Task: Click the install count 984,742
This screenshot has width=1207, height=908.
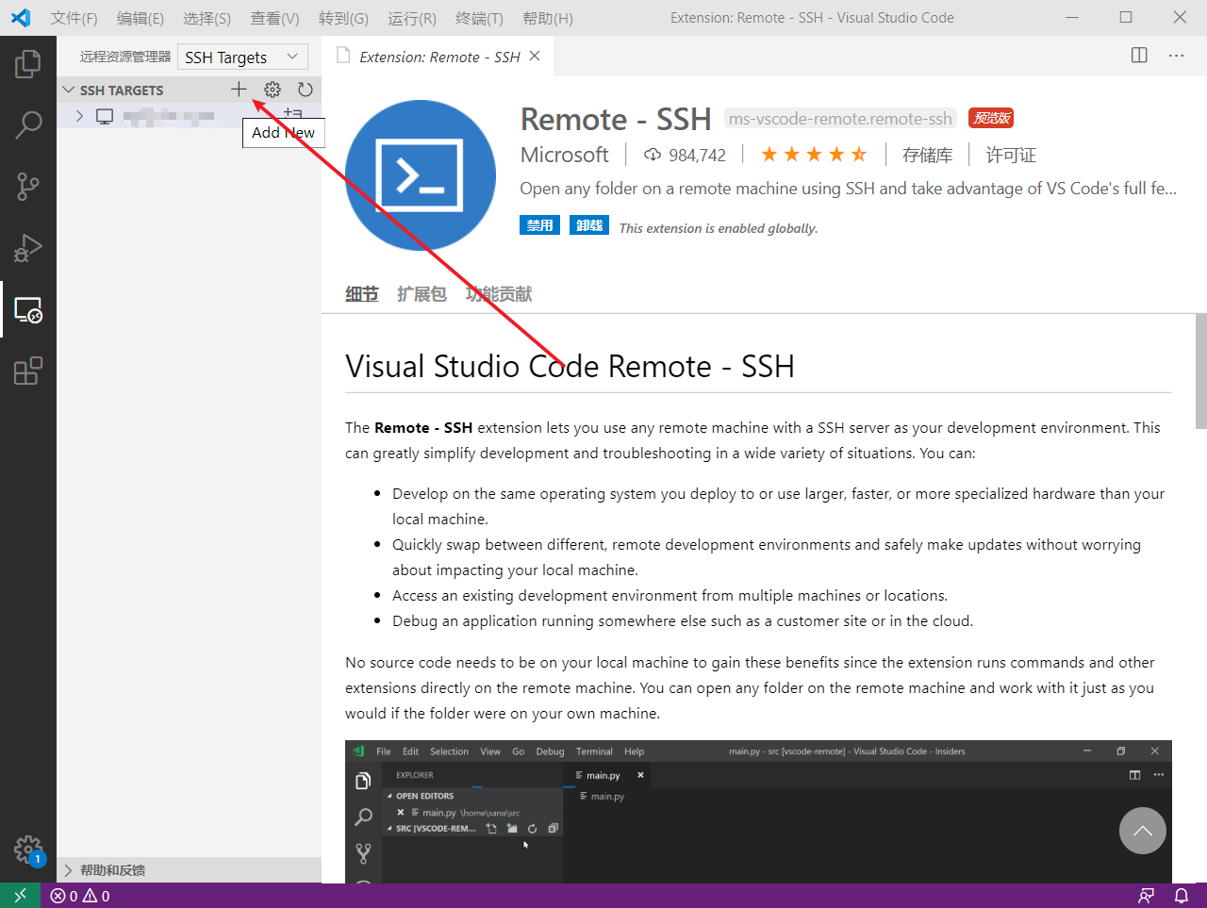Action: point(686,156)
